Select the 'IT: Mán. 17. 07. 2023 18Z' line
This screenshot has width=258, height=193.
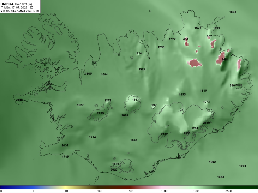pos(17,7)
